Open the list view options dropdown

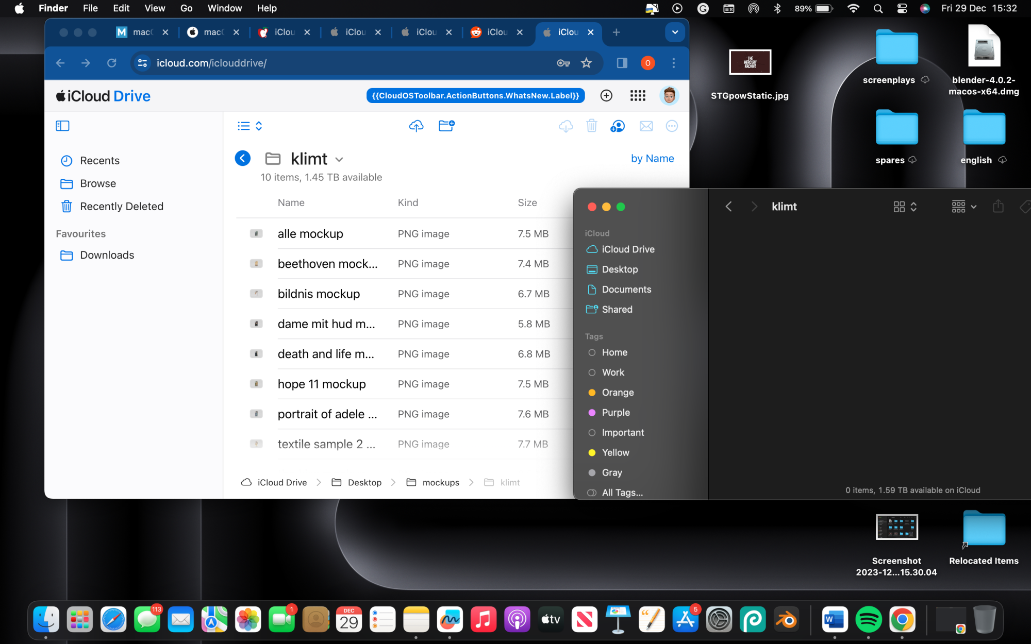pyautogui.click(x=250, y=126)
